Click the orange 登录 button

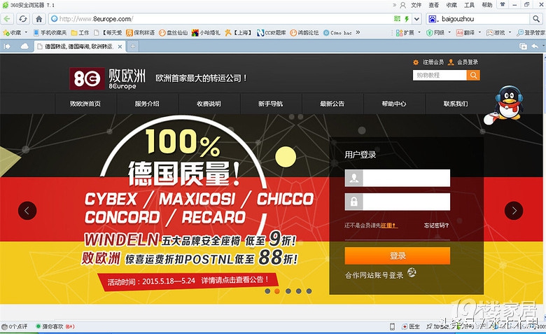coord(398,256)
